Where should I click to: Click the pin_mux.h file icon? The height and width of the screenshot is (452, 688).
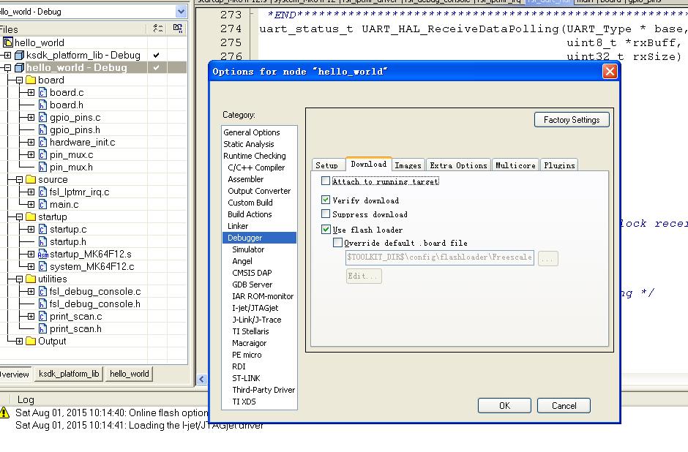[x=42, y=167]
